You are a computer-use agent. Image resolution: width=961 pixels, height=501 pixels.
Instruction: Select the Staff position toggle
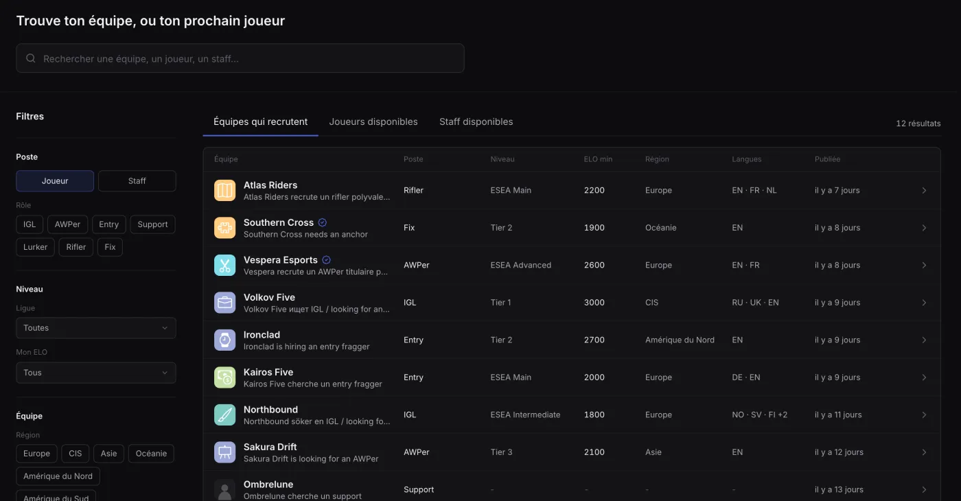(x=137, y=181)
